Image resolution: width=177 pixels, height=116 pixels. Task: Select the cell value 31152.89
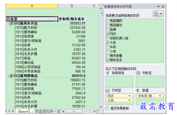[79, 45]
